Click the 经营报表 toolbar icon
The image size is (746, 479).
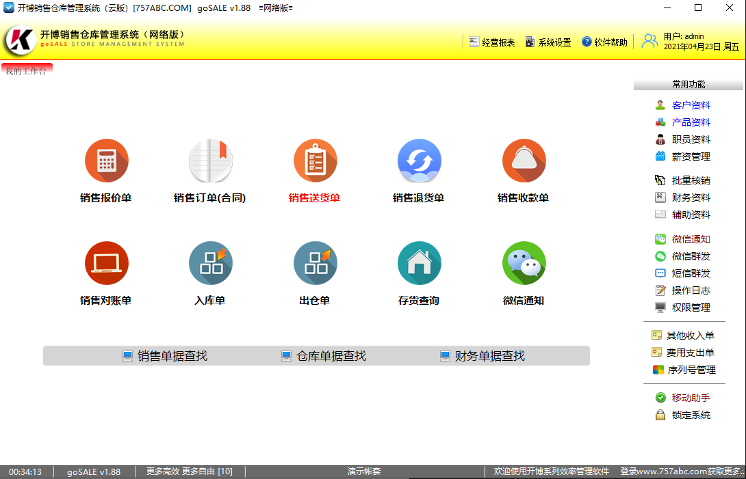coord(474,42)
